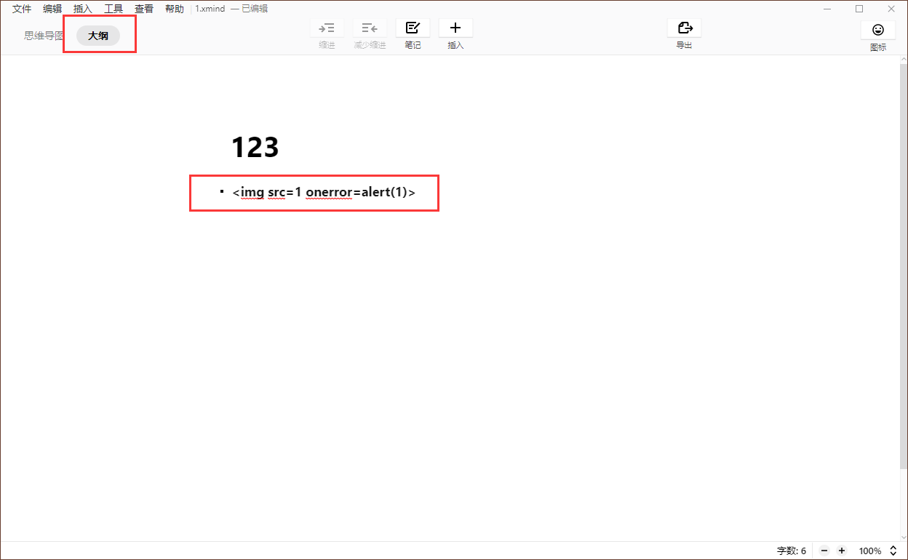Click the Export (导出) icon
The width and height of the screenshot is (908, 560).
click(684, 28)
